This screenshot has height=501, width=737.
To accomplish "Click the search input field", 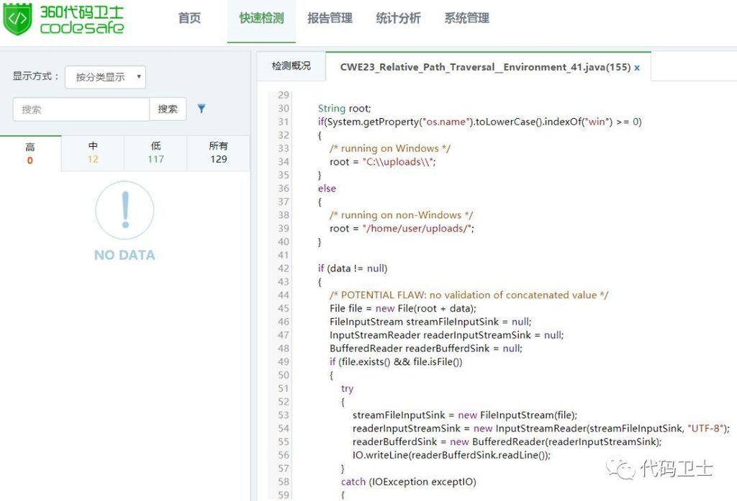I will click(81, 109).
